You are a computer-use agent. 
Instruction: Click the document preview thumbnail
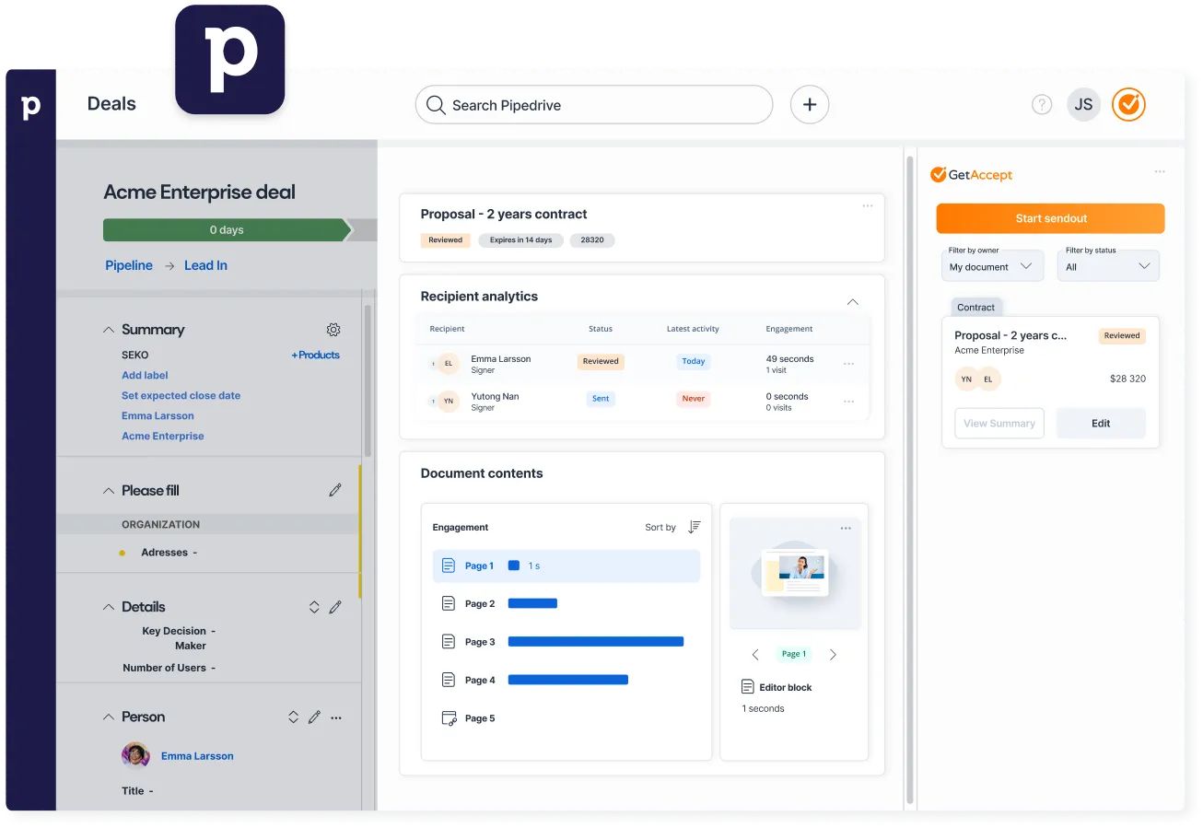tap(795, 573)
